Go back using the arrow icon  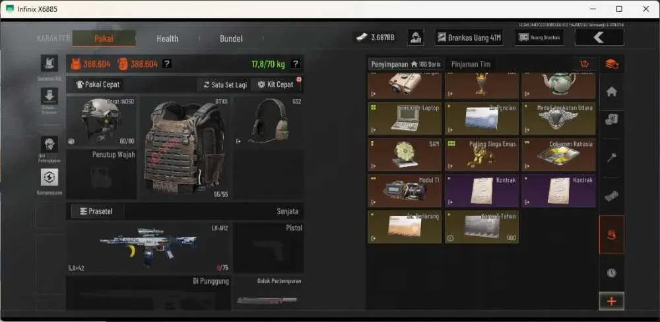tap(599, 38)
